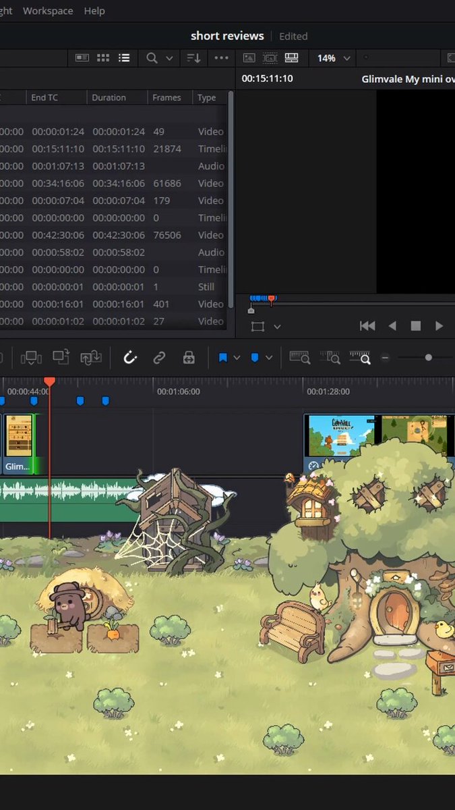Click the Stop playback button
This screenshot has height=810, width=455.
416,326
